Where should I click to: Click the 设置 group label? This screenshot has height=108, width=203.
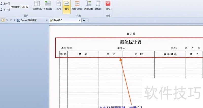click(78, 16)
